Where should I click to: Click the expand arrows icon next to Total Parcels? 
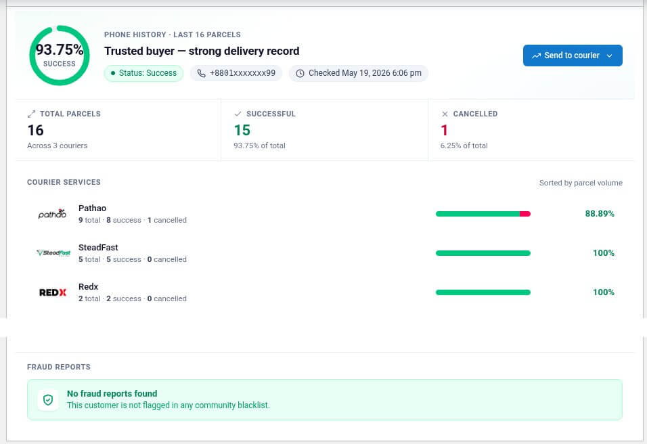[x=31, y=114]
